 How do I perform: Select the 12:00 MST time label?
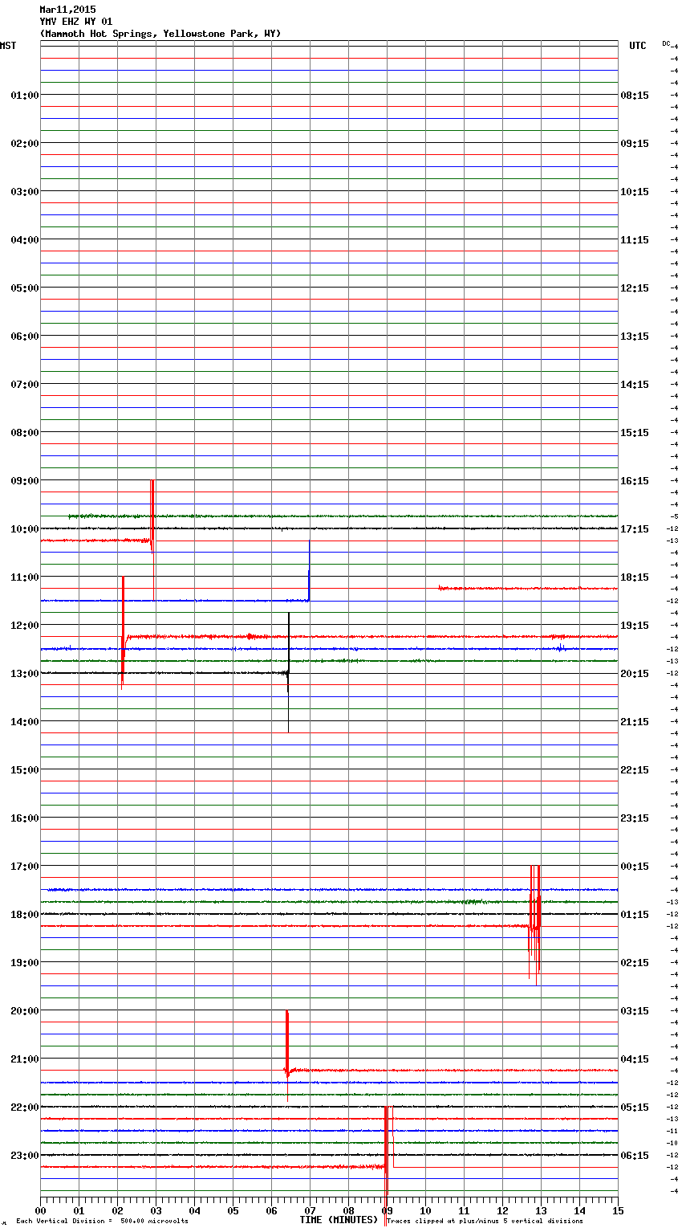click(x=25, y=626)
